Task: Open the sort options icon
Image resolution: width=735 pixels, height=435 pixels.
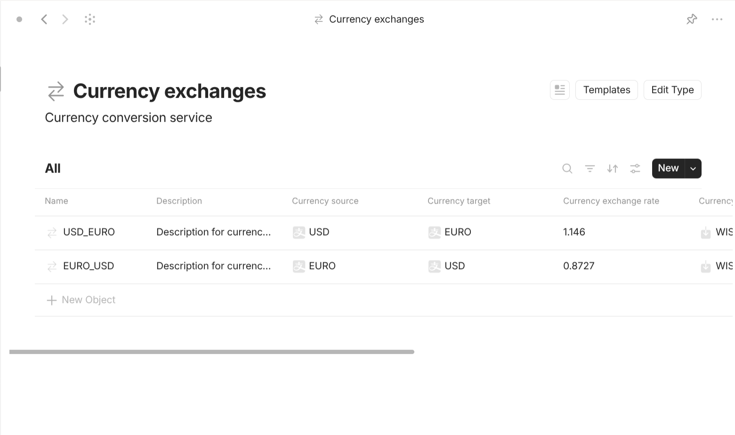Action: click(x=612, y=168)
